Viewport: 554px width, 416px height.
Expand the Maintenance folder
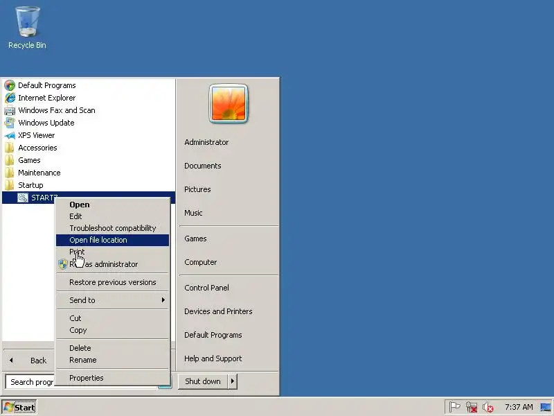(39, 173)
